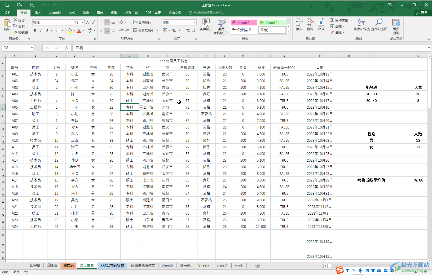Image resolution: width=432 pixels, height=275 pixels.
Task: Apply the red font color A
Action: tap(79, 30)
